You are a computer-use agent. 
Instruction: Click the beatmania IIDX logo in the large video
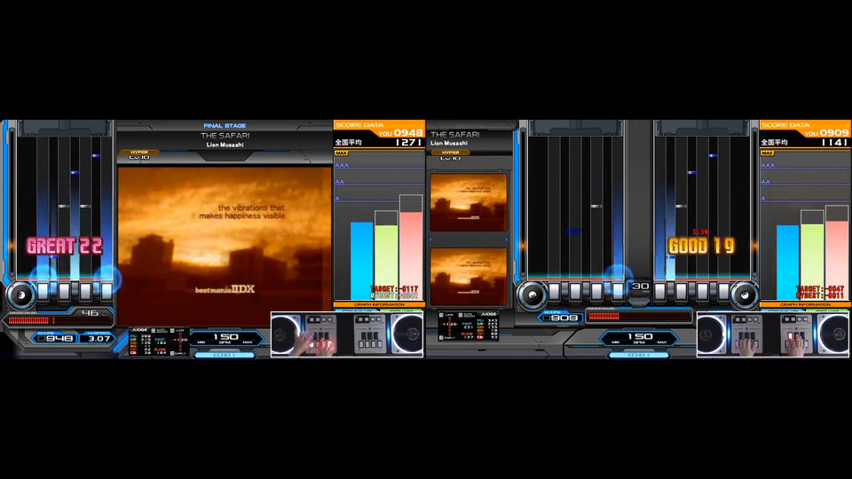tap(225, 289)
